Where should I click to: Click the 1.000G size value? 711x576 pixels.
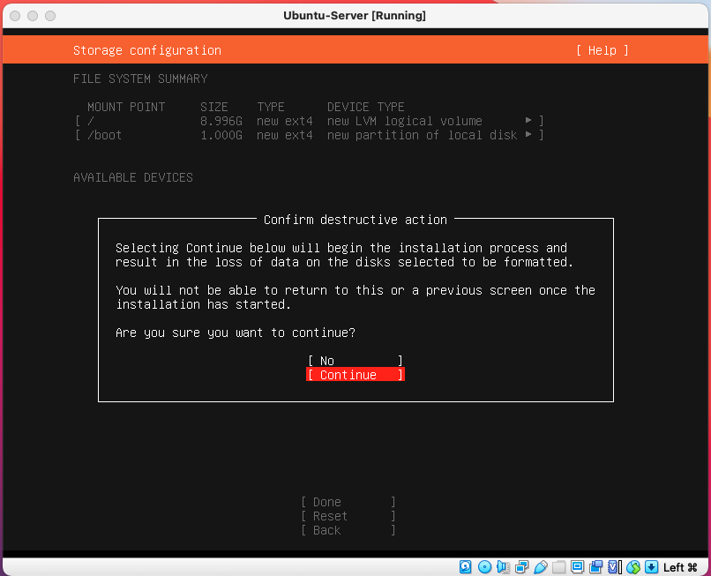(221, 135)
